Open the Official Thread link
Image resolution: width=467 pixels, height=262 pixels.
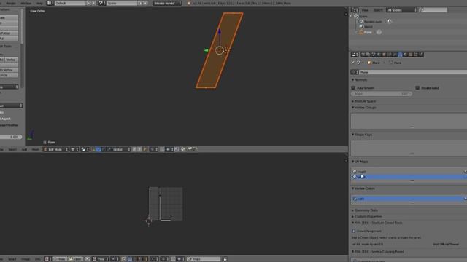446,245
